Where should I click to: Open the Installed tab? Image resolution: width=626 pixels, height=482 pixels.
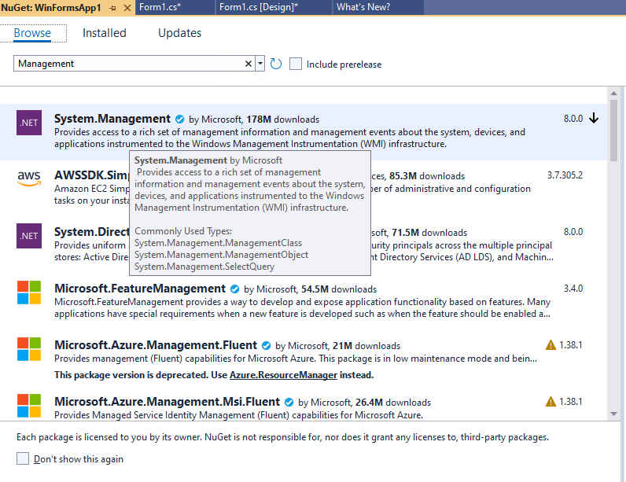click(104, 33)
